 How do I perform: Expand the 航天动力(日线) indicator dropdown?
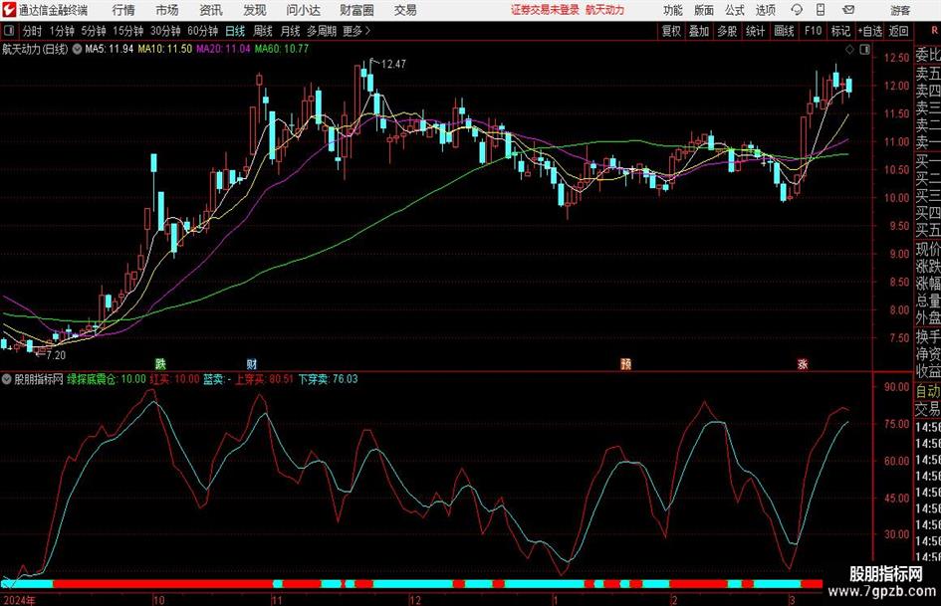pyautogui.click(x=77, y=49)
